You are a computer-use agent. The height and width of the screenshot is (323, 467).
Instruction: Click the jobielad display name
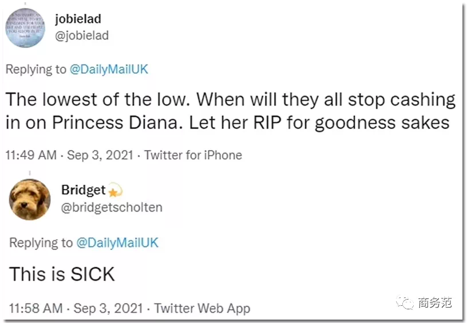pos(78,19)
